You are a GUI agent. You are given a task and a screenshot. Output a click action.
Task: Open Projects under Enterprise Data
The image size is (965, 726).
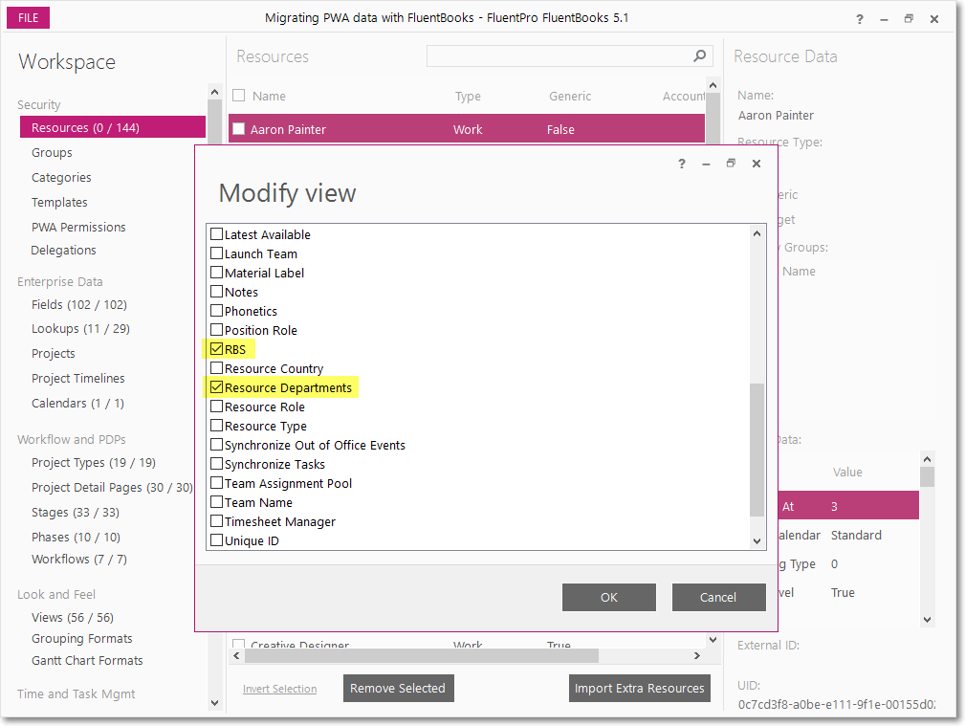pyautogui.click(x=54, y=354)
